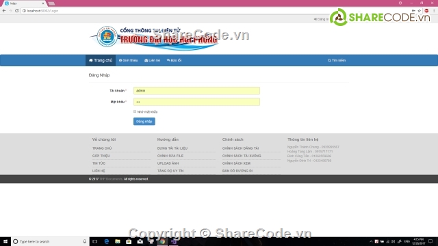The image size is (438, 246).
Task: Open footer link CHÍNH SÁCH TẢI XUỐNG
Action: click(242, 156)
